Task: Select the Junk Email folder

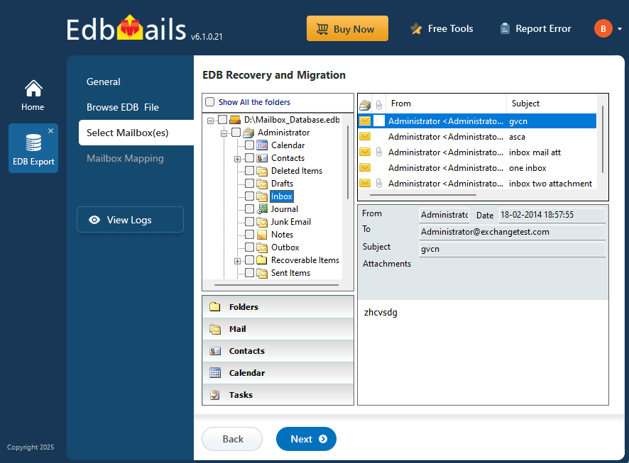Action: [x=291, y=221]
